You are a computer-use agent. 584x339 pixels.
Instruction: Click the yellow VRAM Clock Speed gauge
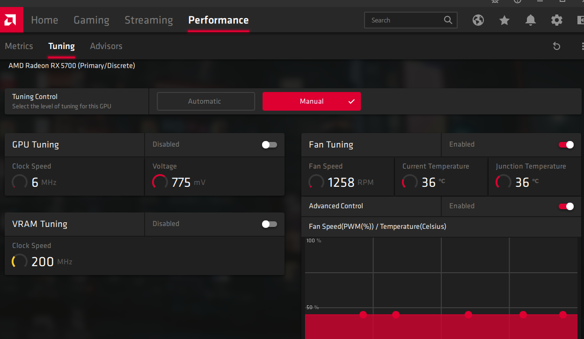tap(20, 261)
